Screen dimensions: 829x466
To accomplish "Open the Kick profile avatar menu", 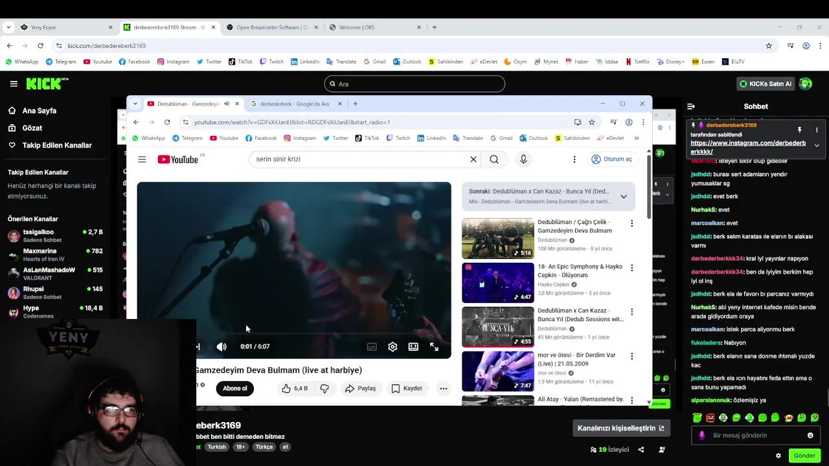I will click(806, 83).
